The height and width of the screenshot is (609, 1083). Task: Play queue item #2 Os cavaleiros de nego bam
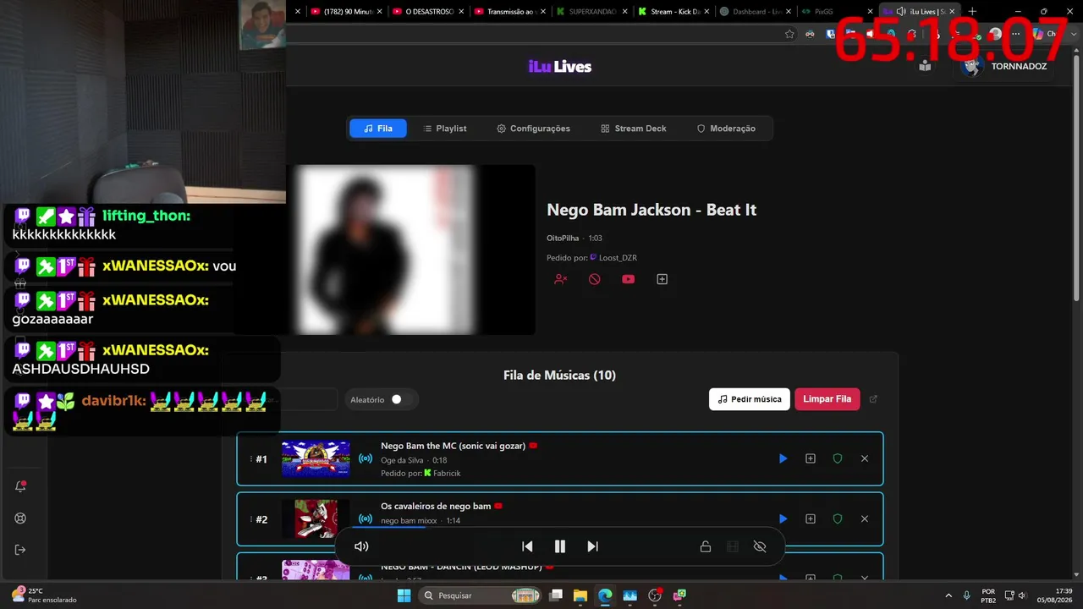click(783, 518)
